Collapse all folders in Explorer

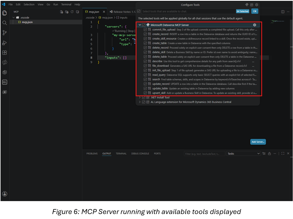(x=77, y=12)
